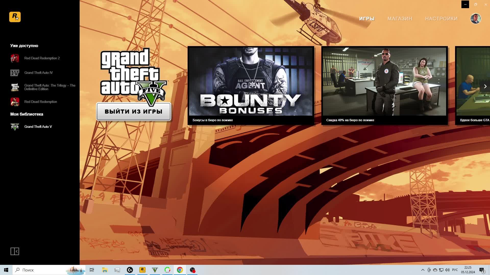Open the НАСТРОЙКИ tab
This screenshot has width=490, height=275.
(x=441, y=19)
